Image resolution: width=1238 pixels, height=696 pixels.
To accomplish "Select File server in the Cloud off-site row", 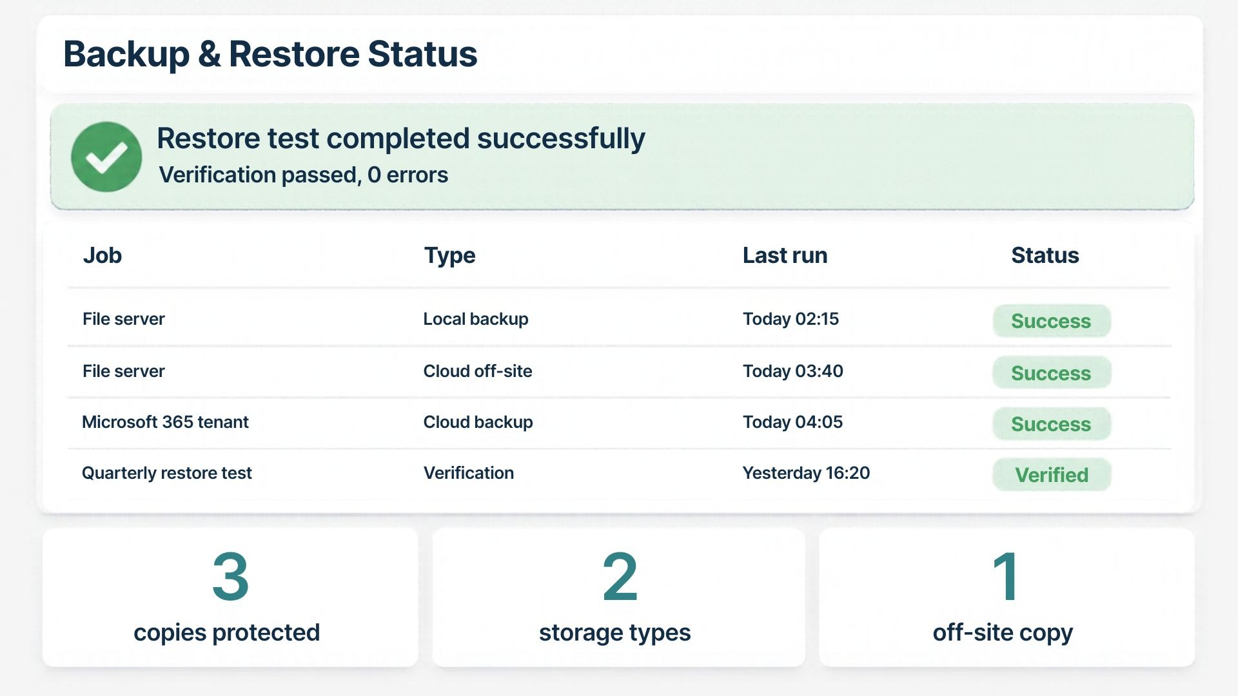I will tap(124, 371).
